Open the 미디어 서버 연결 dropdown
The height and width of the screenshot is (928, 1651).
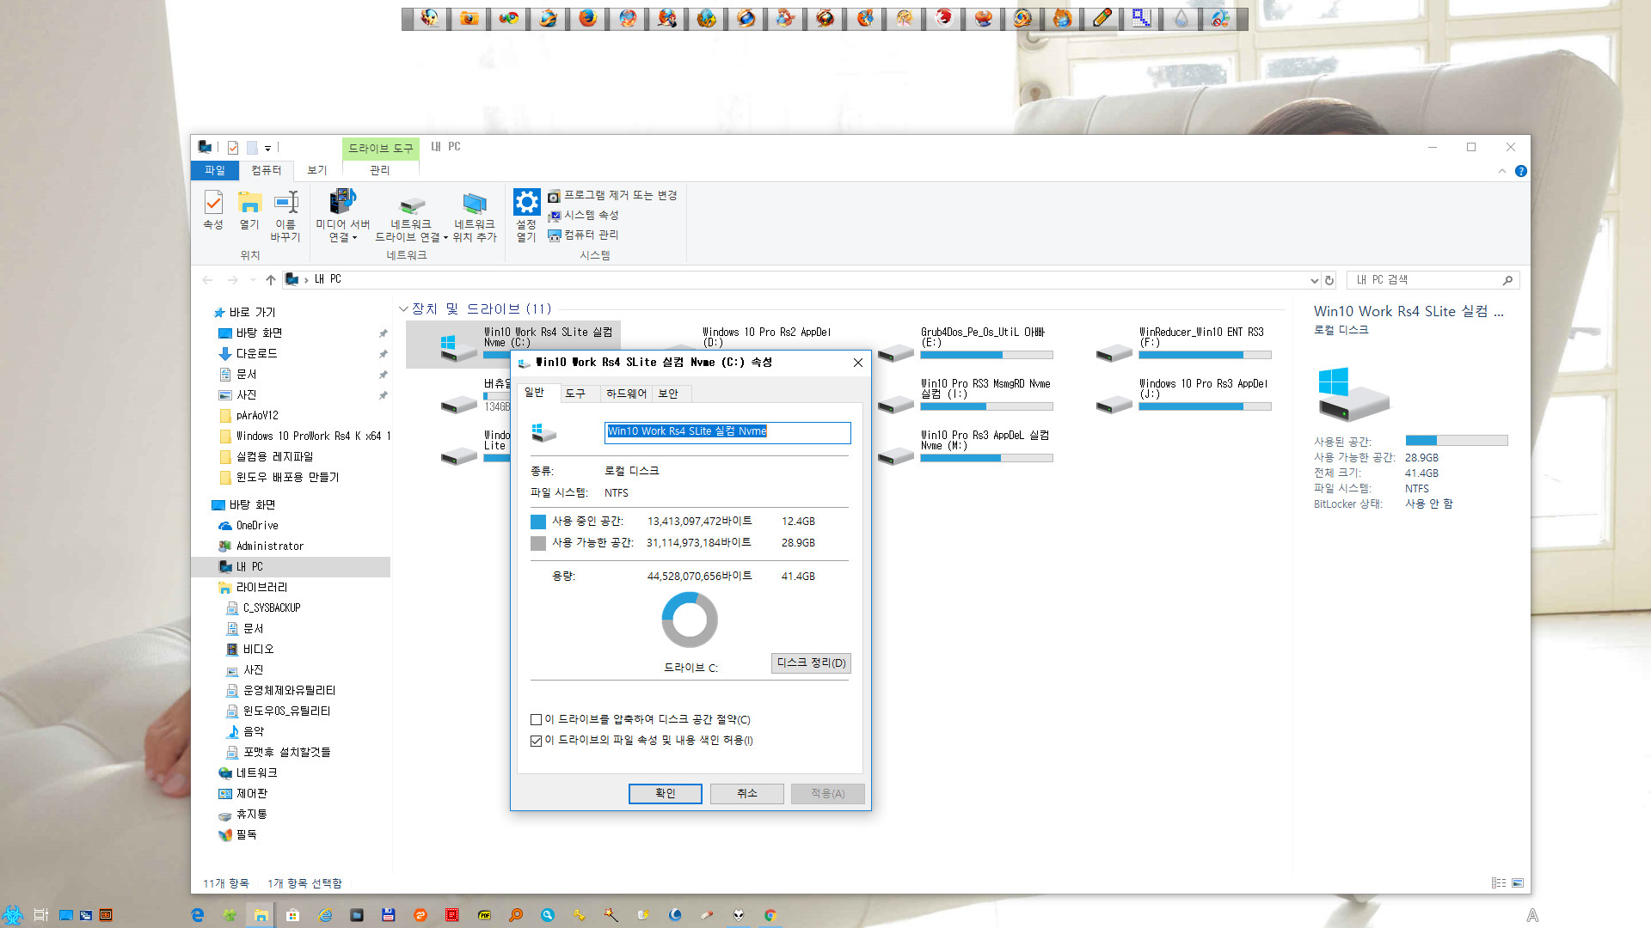click(342, 231)
